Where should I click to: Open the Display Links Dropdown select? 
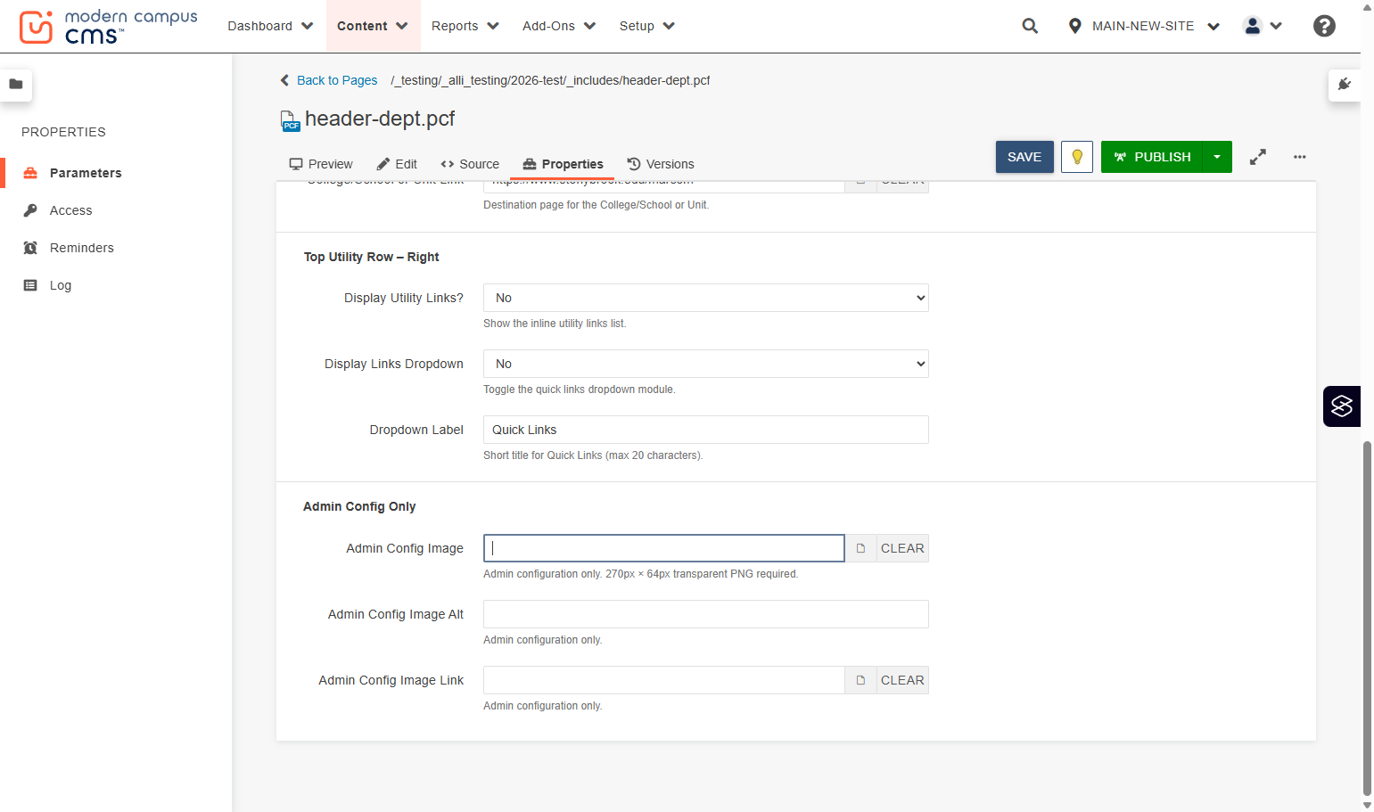[705, 364]
